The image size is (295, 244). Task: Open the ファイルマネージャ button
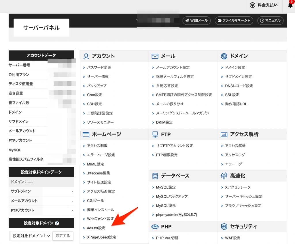(234, 20)
